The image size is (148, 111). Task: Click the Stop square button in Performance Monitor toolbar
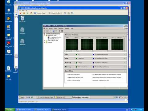62,31
